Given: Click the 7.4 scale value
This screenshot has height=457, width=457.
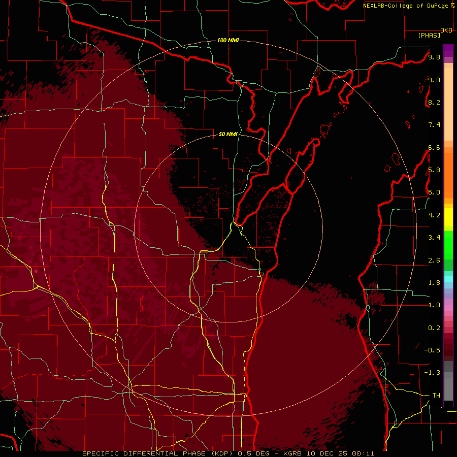Looking at the screenshot, I should [434, 125].
